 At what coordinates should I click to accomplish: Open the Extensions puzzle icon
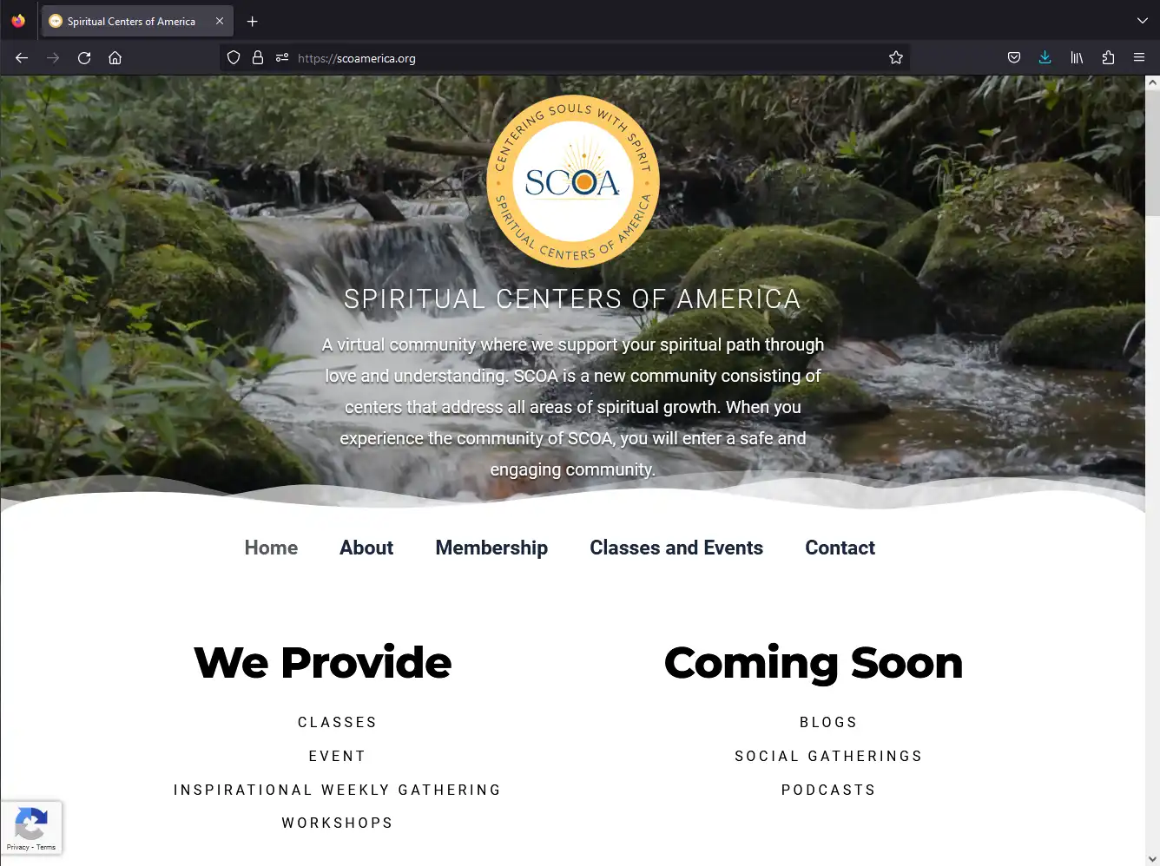point(1108,58)
